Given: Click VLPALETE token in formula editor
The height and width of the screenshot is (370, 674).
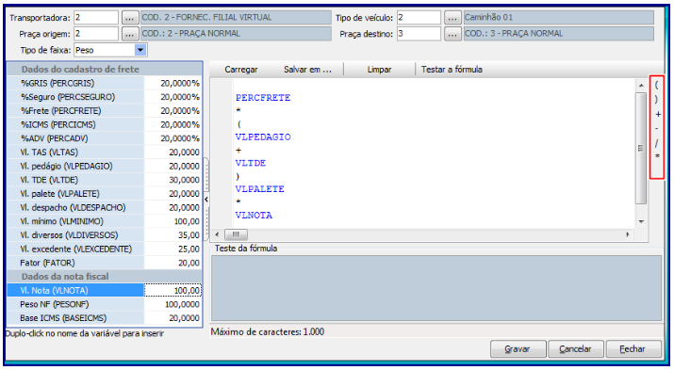Looking at the screenshot, I should (x=259, y=189).
